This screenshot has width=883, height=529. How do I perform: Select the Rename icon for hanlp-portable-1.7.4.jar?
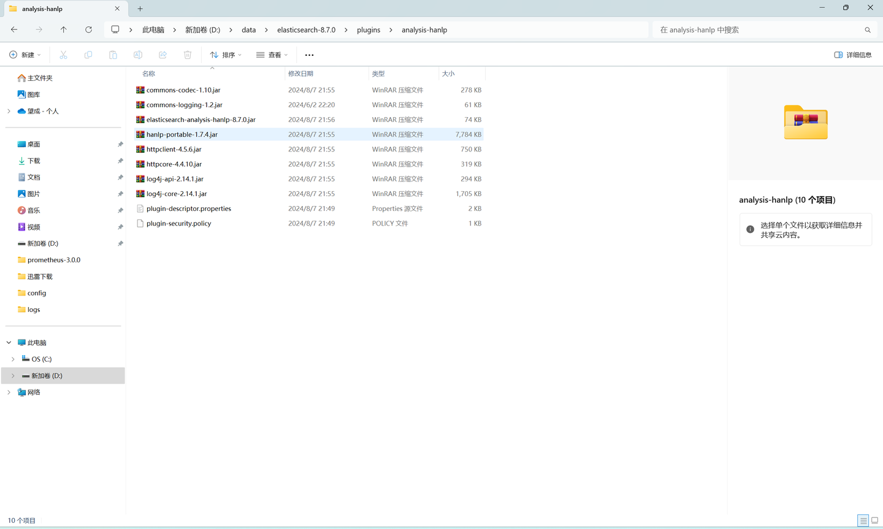(x=138, y=55)
